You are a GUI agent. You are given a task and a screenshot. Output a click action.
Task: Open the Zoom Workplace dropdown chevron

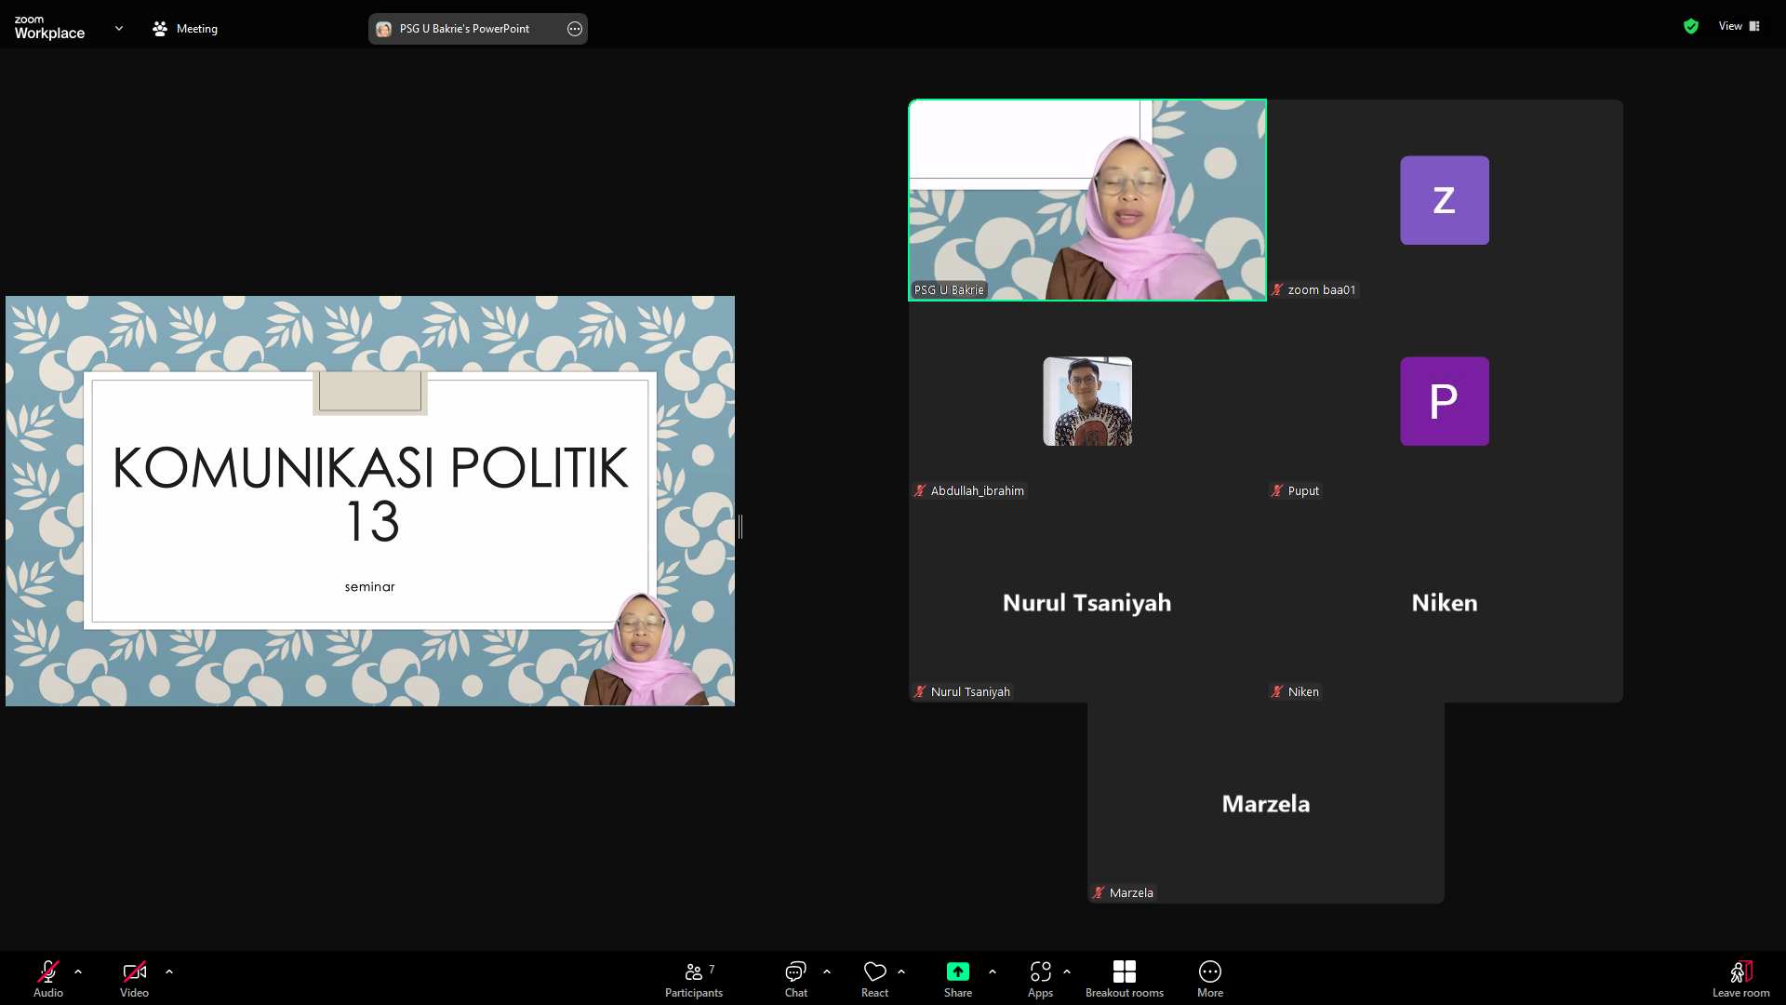click(x=119, y=29)
